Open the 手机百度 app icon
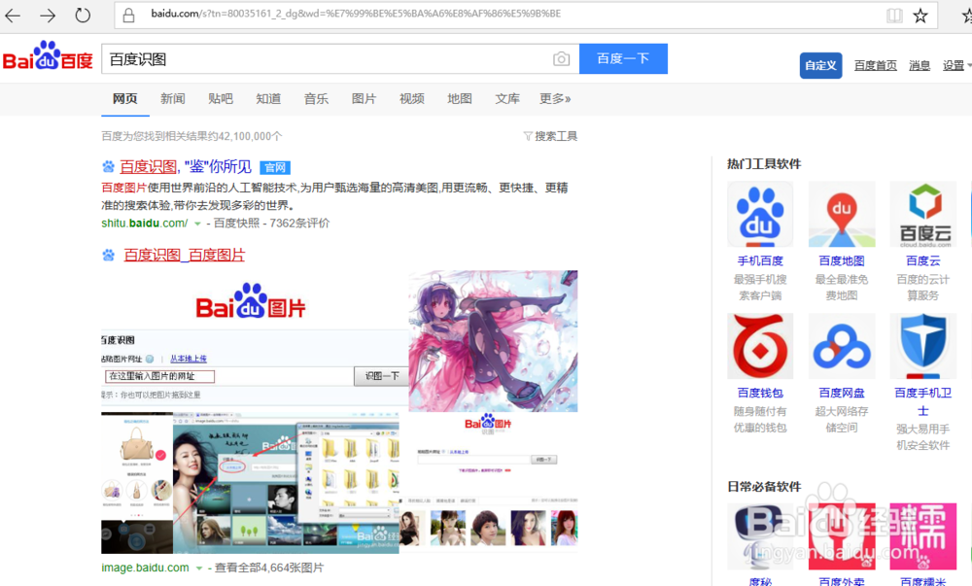This screenshot has height=586, width=972. click(x=760, y=215)
